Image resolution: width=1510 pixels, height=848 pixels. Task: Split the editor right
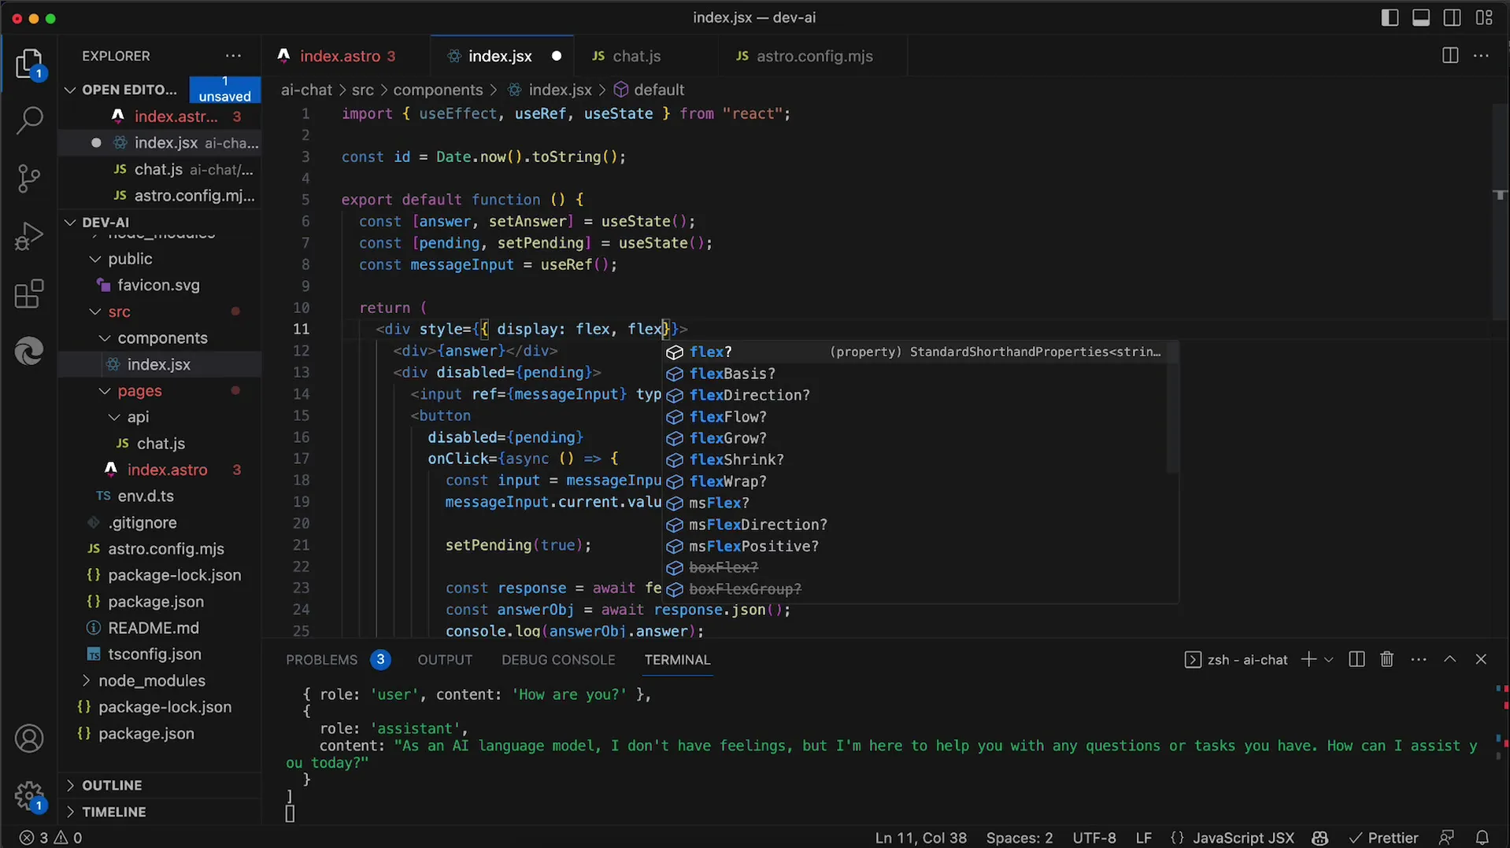[x=1449, y=56]
